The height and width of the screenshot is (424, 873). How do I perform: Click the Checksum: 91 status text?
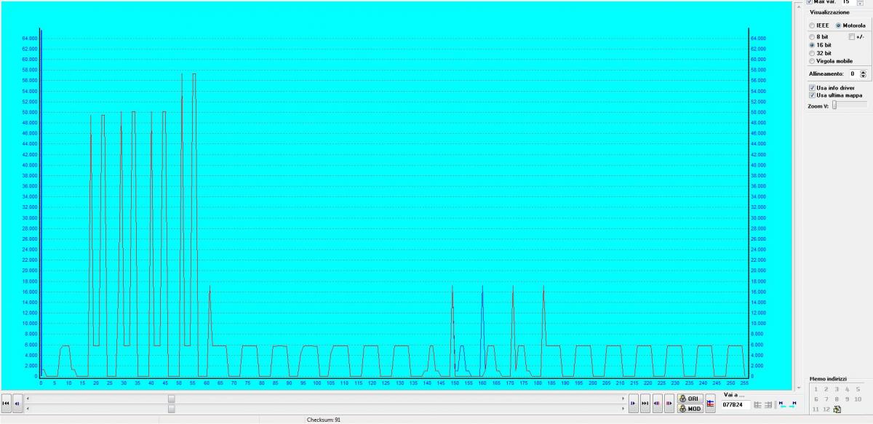324,420
